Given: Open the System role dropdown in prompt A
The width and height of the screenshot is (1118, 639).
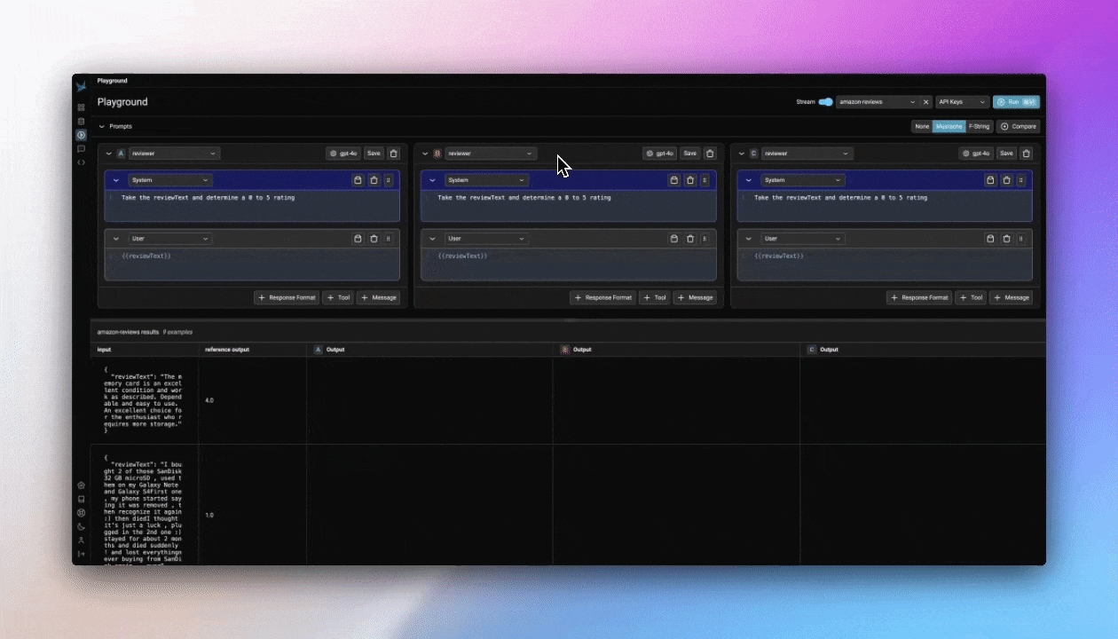Looking at the screenshot, I should [170, 180].
